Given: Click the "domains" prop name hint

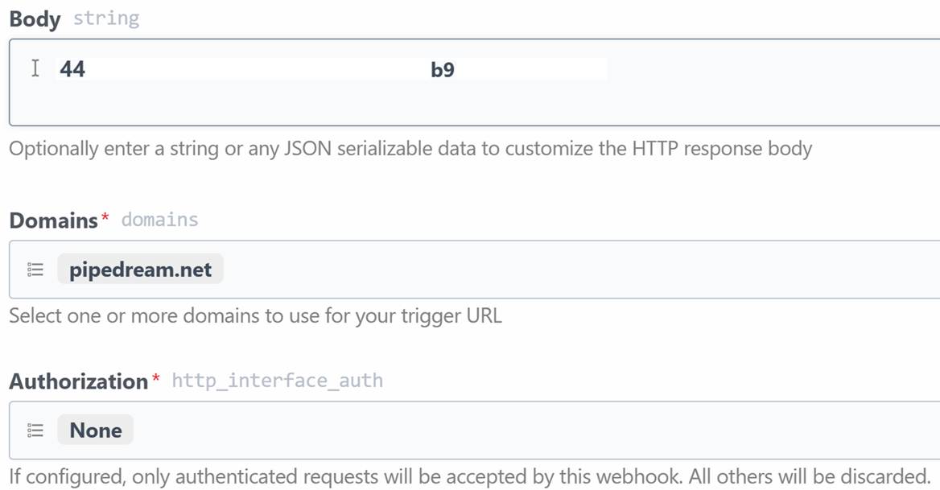Looking at the screenshot, I should [159, 220].
